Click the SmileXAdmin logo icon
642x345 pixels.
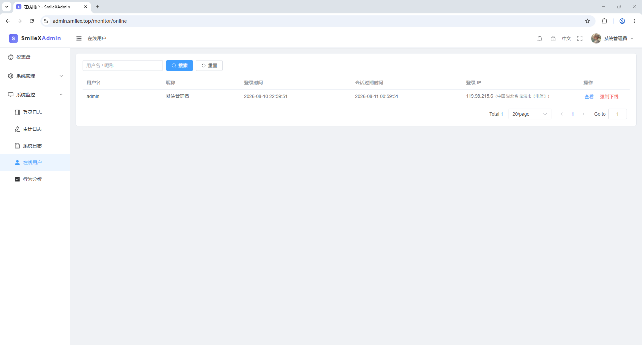(13, 38)
